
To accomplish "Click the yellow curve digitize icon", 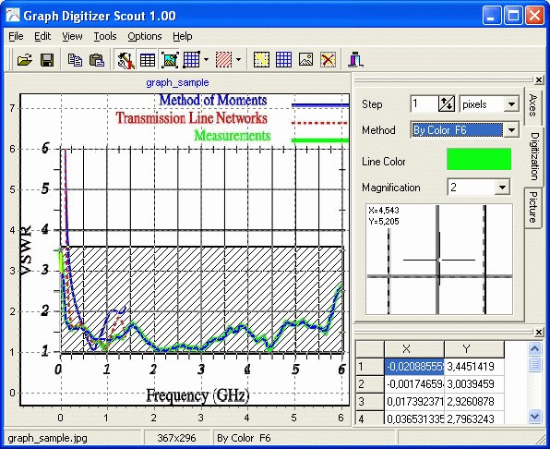I will [x=261, y=60].
